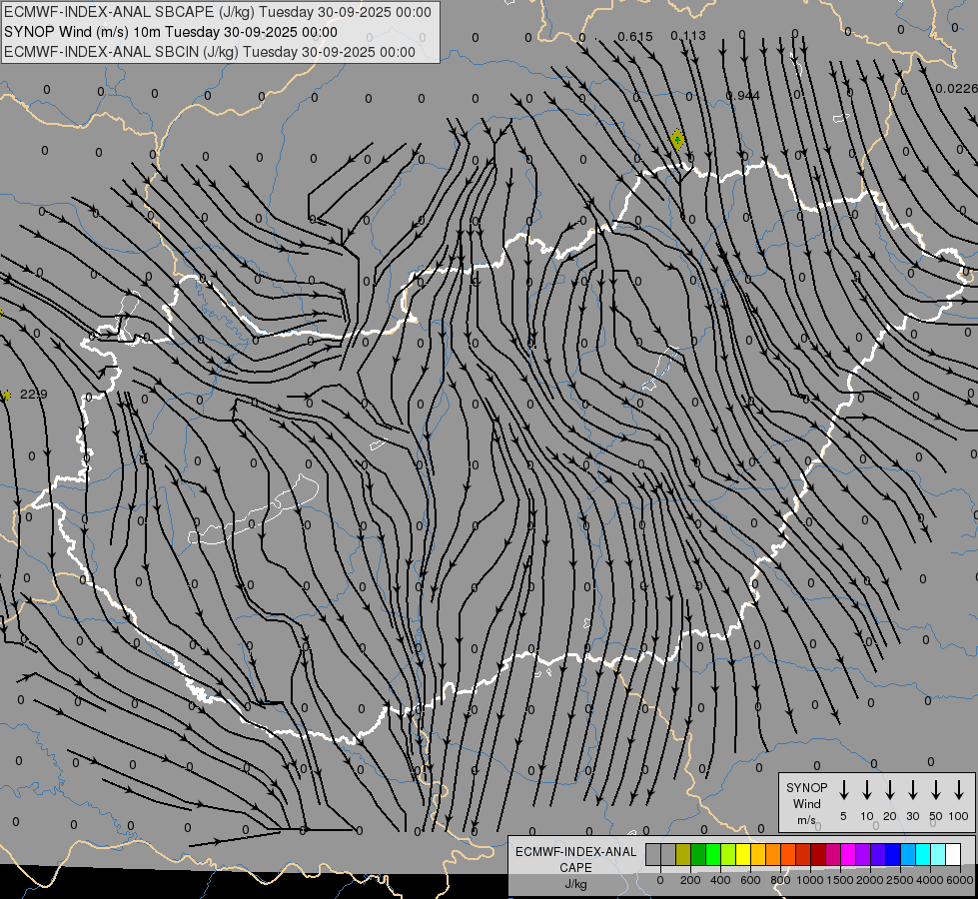The image size is (978, 899).
Task: Click the ECMWF-INDEX-ANAL text in CAPE legend
Action: coord(575,852)
